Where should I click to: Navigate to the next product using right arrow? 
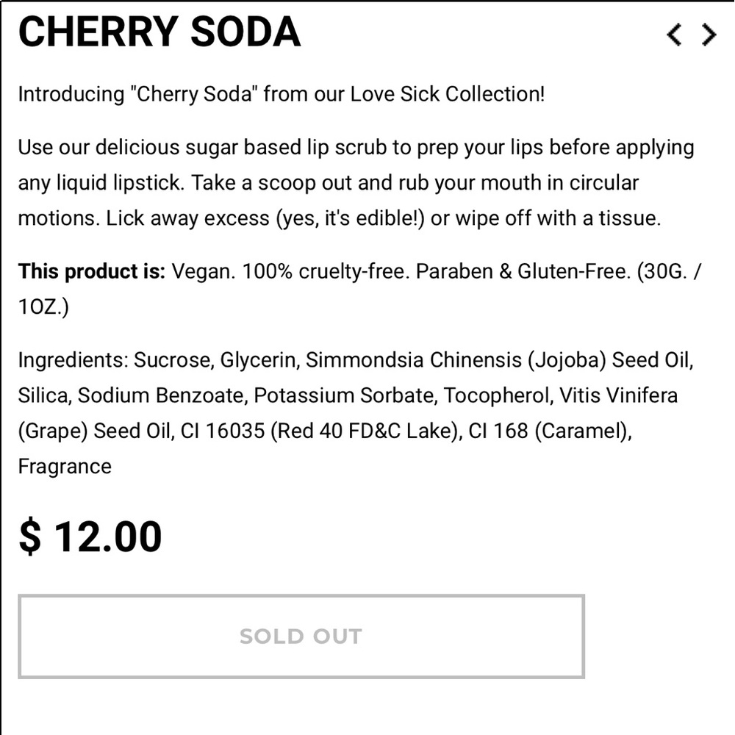[708, 35]
